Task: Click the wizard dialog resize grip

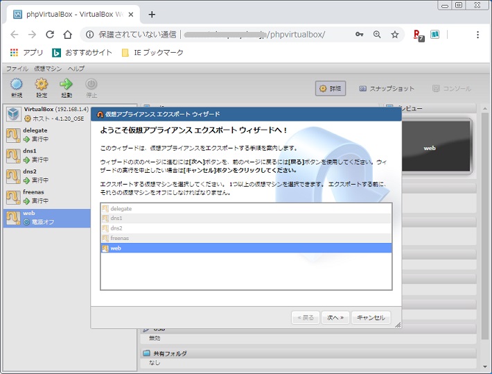Action: click(398, 325)
